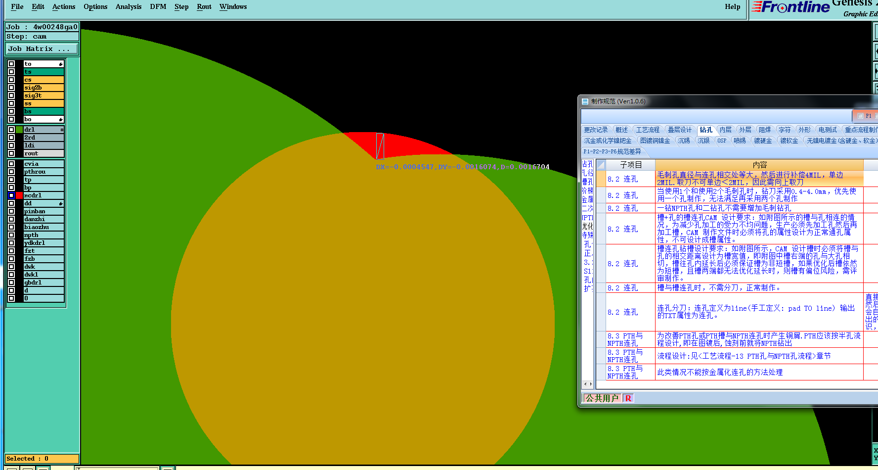The width and height of the screenshot is (878, 470).
Task: Select the dd layer name
Action: click(44, 203)
